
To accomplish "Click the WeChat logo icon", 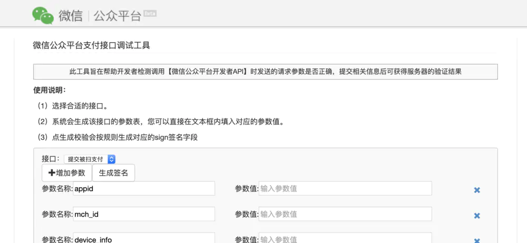I will (43, 16).
